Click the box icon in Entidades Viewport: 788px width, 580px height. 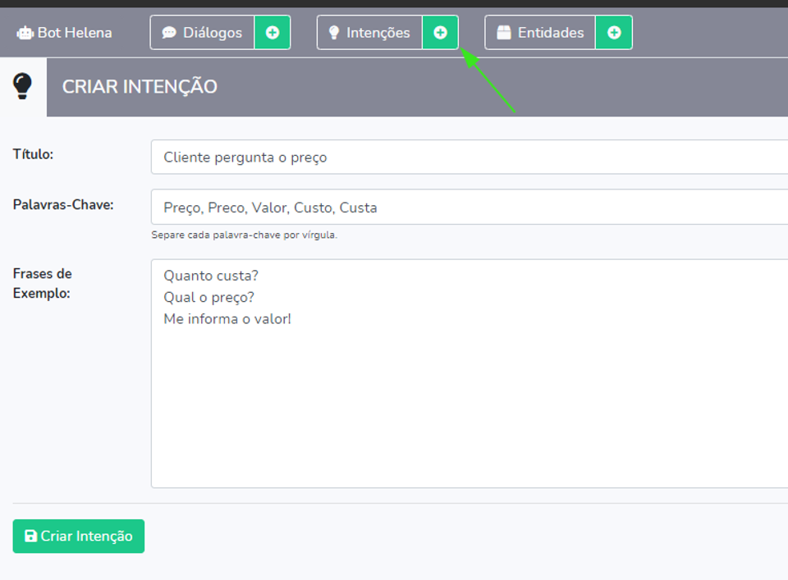click(x=504, y=33)
